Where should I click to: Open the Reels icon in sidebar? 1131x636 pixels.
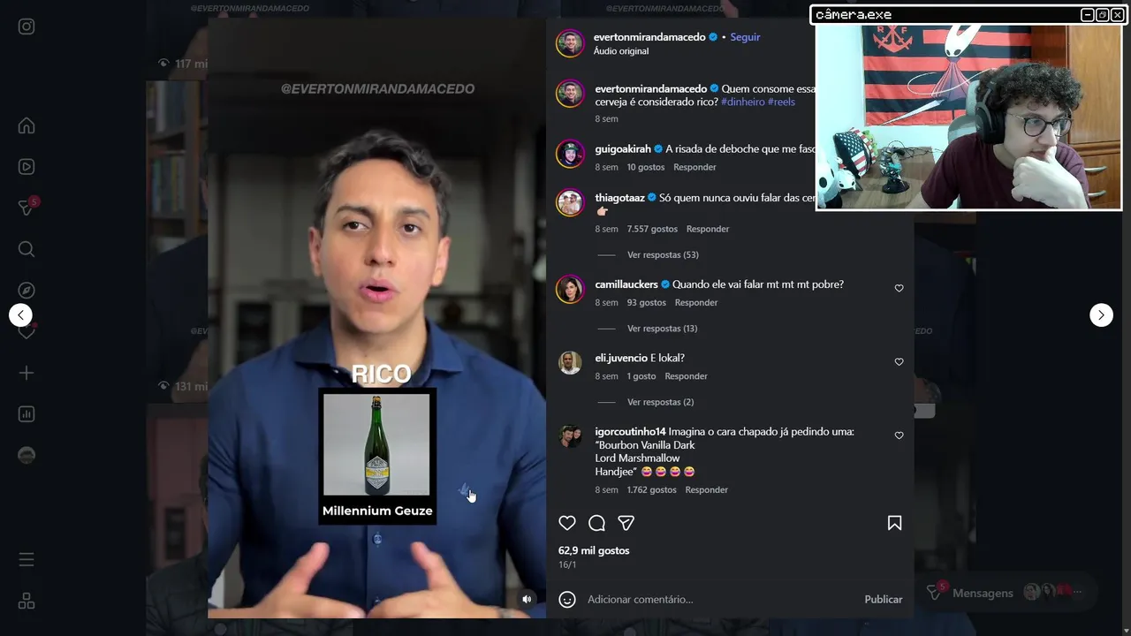[x=27, y=166]
